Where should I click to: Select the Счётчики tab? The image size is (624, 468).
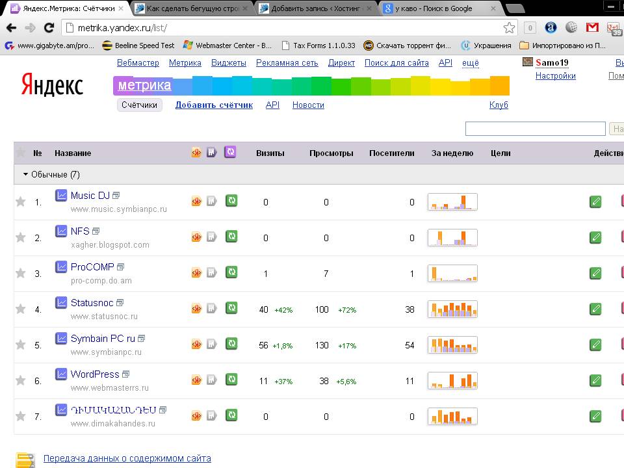[139, 105]
